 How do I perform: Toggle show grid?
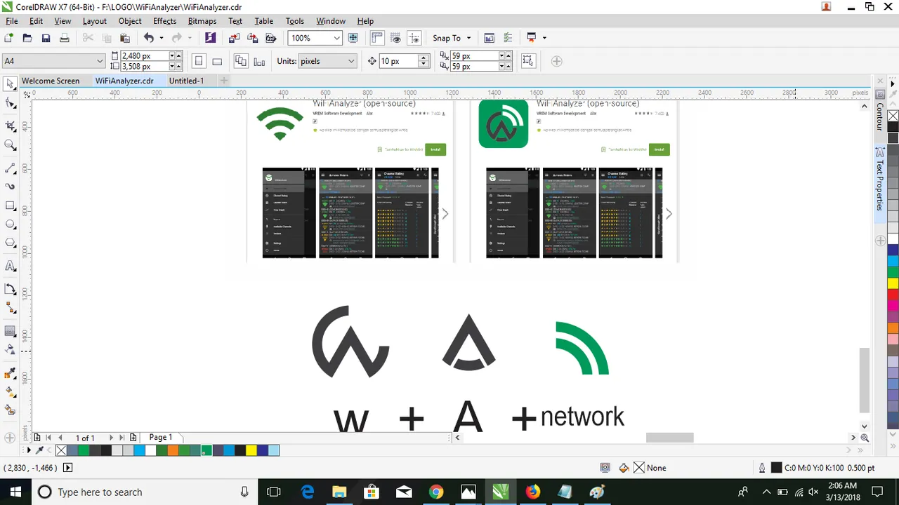(x=396, y=38)
